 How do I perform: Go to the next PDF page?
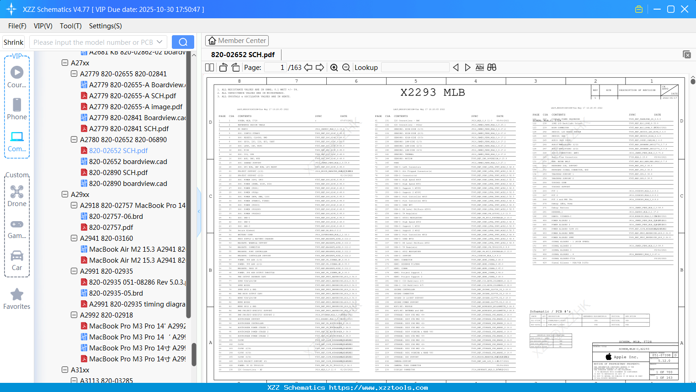pos(320,68)
